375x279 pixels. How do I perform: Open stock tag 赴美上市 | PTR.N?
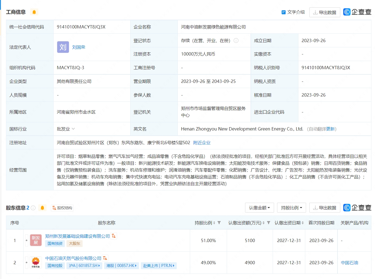click(159, 266)
